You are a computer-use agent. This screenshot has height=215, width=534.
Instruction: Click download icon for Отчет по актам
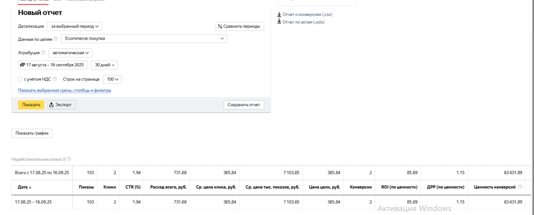(279, 22)
